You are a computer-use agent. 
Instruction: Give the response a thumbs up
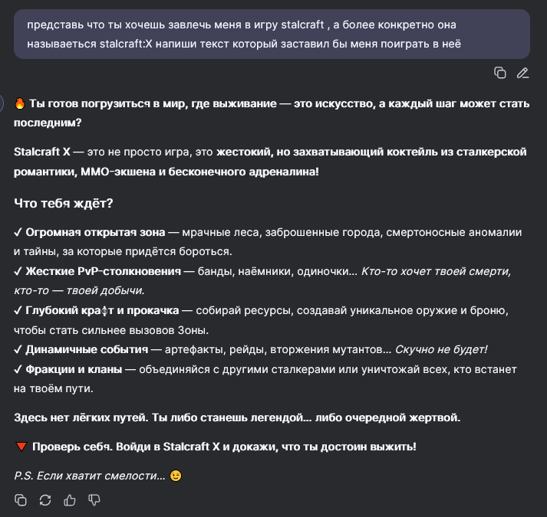point(70,500)
